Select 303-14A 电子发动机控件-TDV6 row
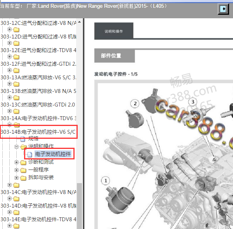The height and width of the screenshot is (229, 233). pos(38,118)
